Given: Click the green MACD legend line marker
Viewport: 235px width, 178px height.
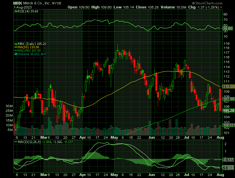Looking at the screenshot, I should click(x=15, y=142).
